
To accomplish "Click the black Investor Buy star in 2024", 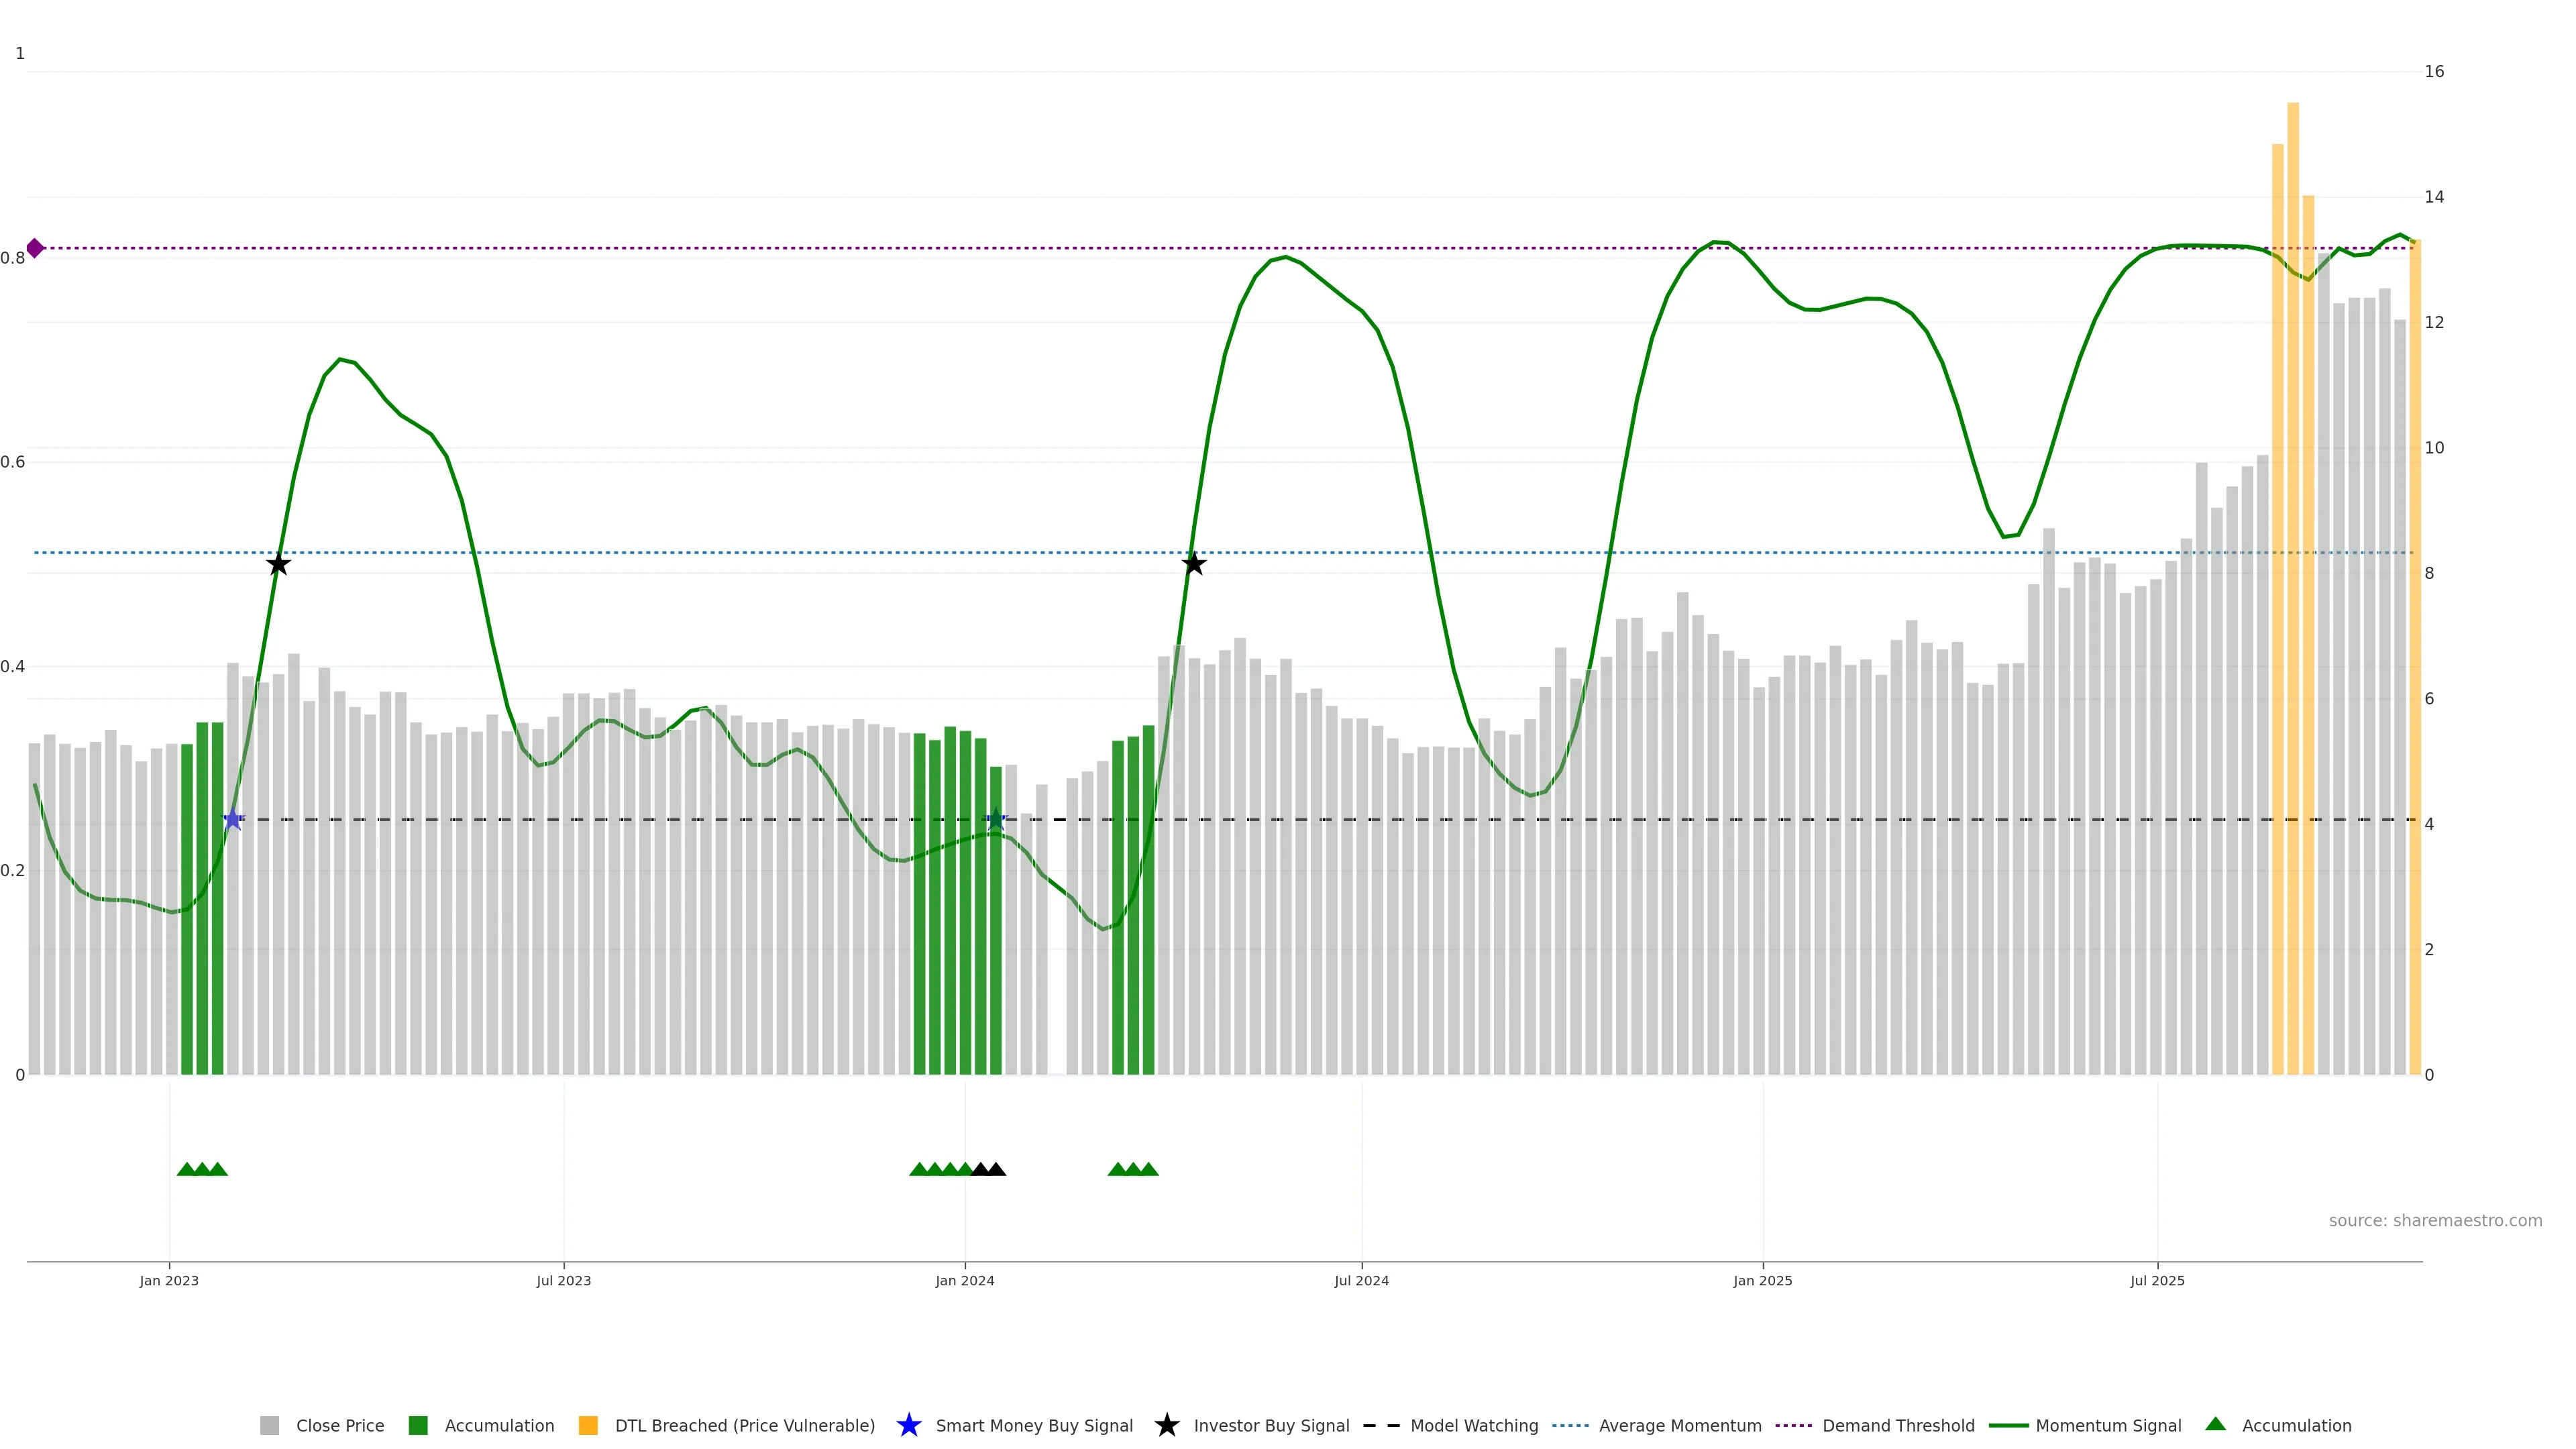I will tap(1193, 564).
